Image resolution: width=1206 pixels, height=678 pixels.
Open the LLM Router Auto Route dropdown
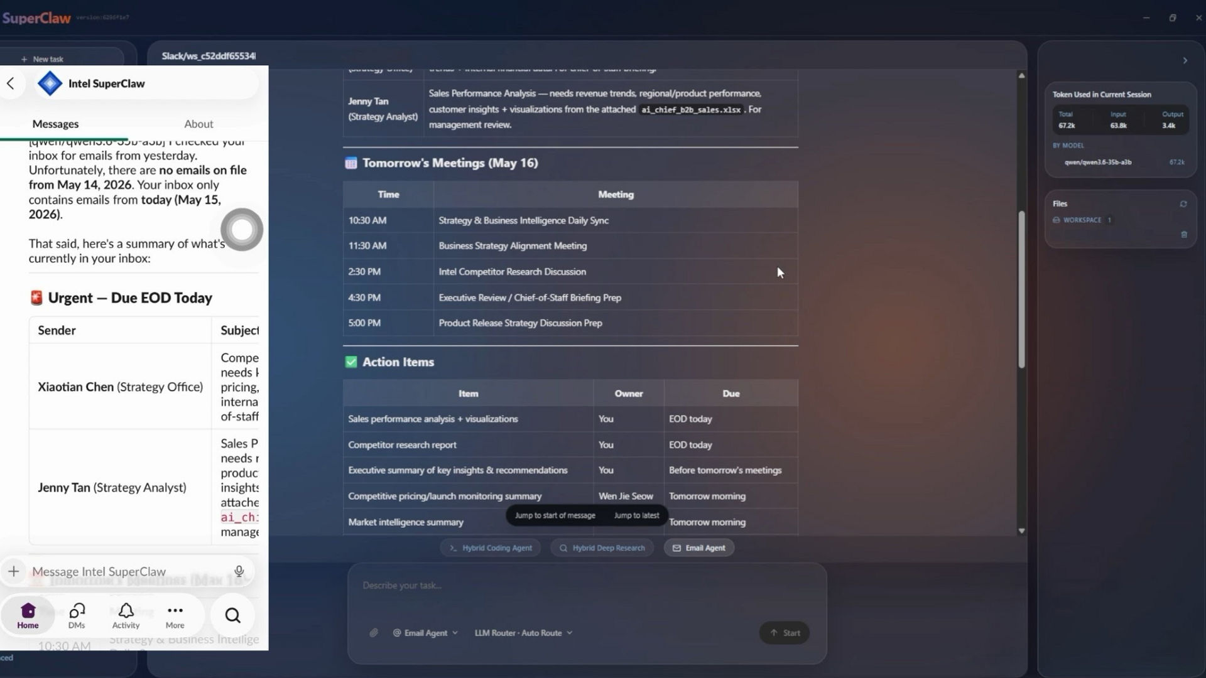[x=523, y=633]
